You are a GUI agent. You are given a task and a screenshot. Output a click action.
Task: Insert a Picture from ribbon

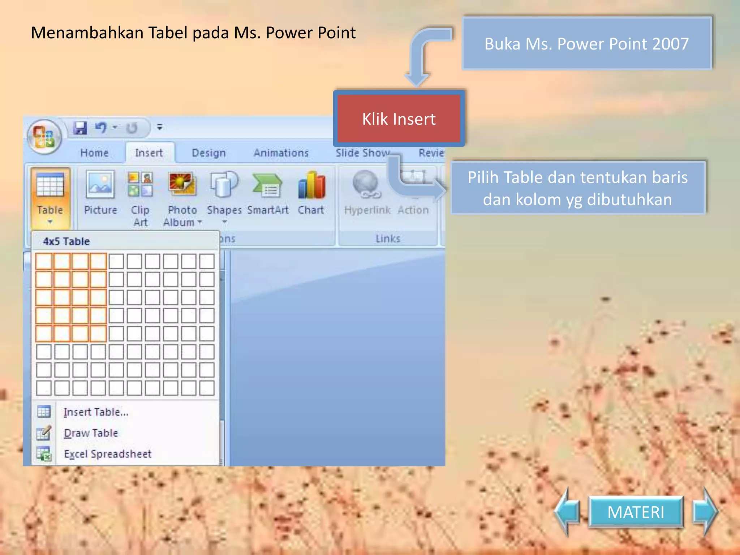pos(100,193)
